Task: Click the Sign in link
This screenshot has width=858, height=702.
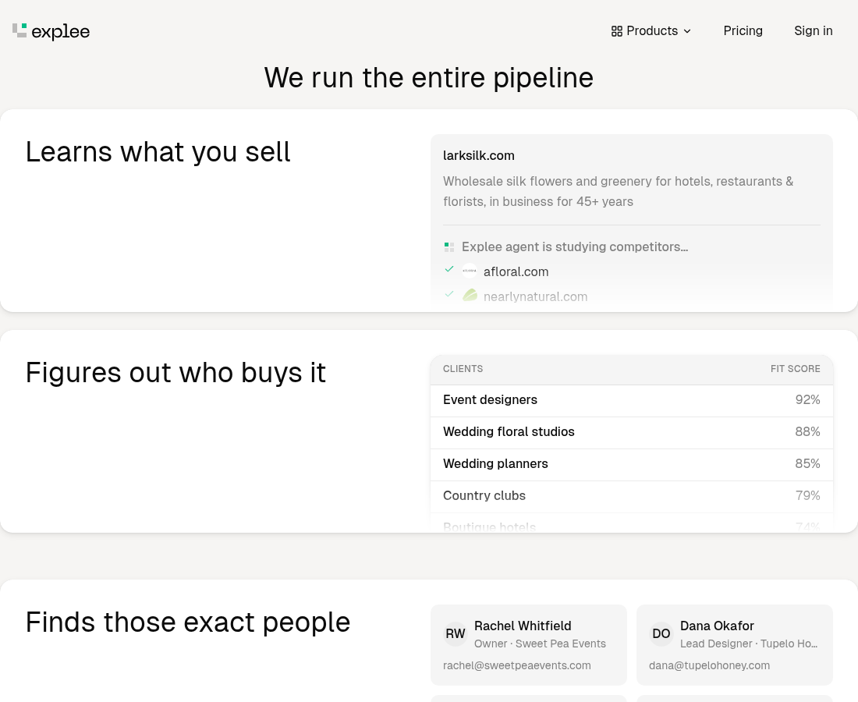Action: tap(813, 31)
